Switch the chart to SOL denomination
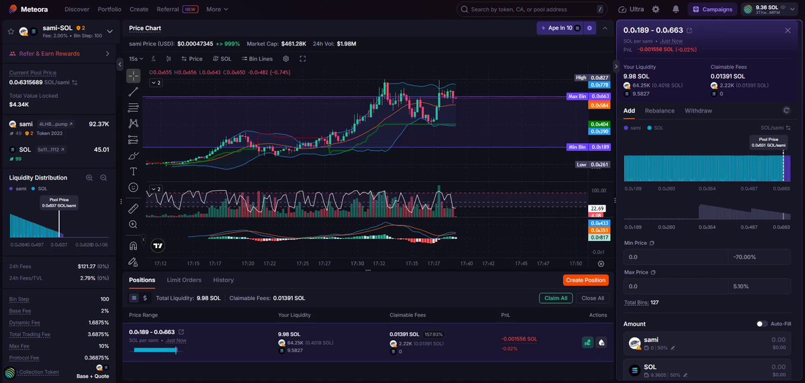 pyautogui.click(x=222, y=59)
